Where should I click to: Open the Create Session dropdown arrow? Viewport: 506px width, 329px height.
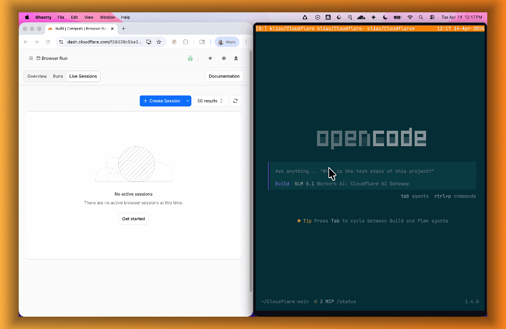click(x=187, y=101)
